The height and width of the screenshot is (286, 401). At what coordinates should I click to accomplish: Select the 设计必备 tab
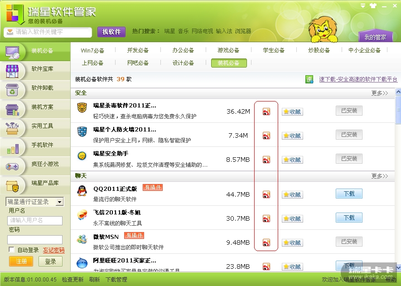coord(183,63)
